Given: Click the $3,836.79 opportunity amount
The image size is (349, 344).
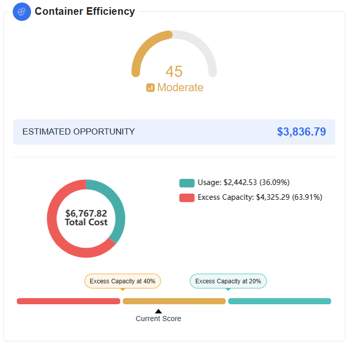Looking at the screenshot, I should click(301, 132).
